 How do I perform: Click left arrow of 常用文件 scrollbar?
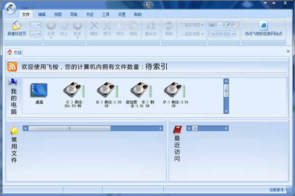[26, 129]
